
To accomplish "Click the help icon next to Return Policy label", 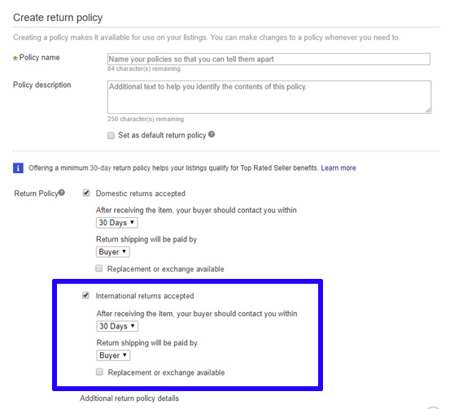I will click(x=62, y=193).
